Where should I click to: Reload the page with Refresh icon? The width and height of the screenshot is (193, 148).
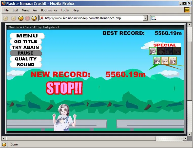point(21,18)
